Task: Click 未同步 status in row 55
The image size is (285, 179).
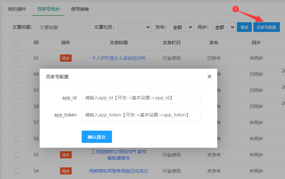Action: (x=256, y=155)
